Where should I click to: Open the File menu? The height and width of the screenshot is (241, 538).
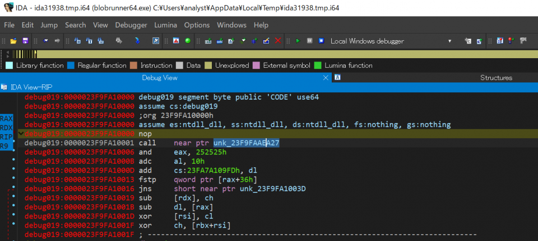point(10,25)
